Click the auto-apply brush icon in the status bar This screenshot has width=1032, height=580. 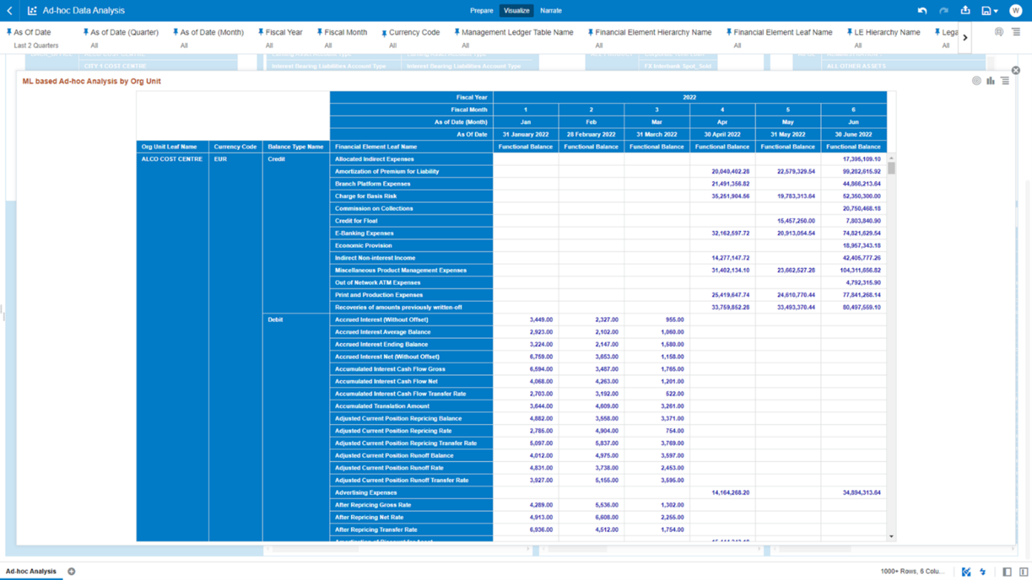click(965, 571)
